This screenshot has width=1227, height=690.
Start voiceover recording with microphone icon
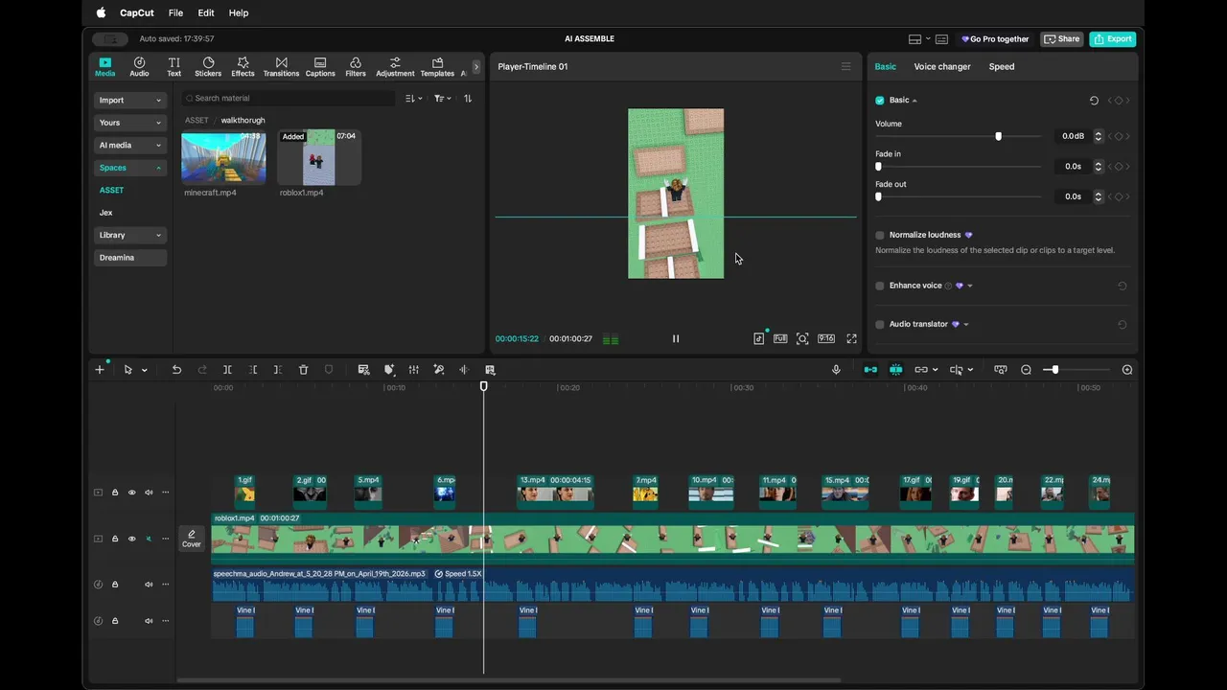pyautogui.click(x=836, y=370)
